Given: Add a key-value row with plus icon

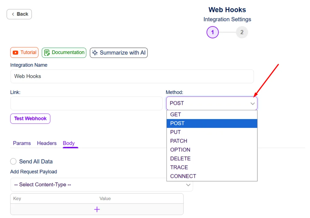Looking at the screenshot, I should click(97, 209).
